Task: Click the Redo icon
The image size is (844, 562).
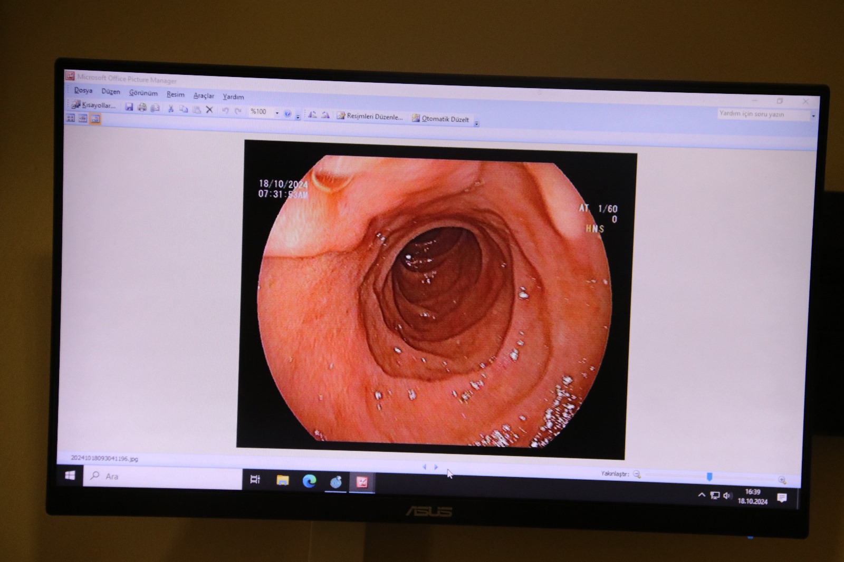Action: [238, 111]
